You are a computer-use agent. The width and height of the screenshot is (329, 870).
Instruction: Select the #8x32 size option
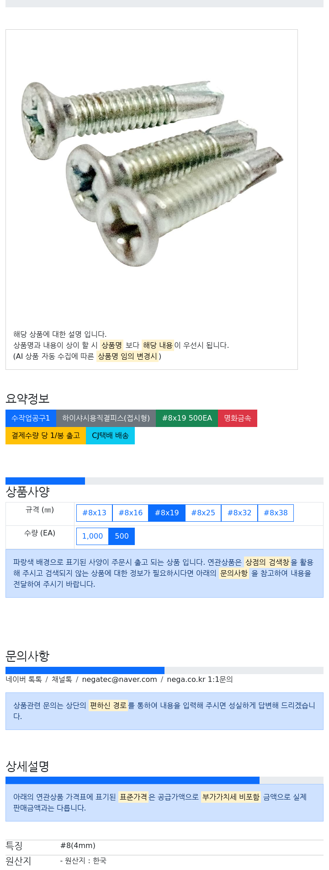(x=239, y=513)
